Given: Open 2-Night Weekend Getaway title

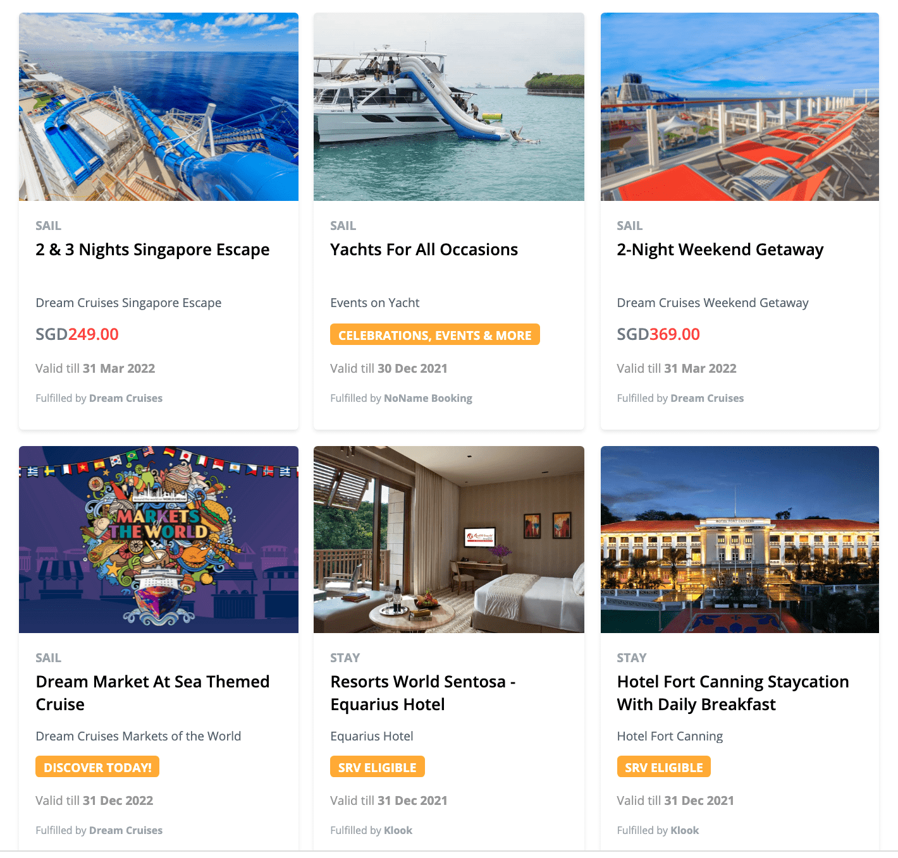Looking at the screenshot, I should point(720,250).
